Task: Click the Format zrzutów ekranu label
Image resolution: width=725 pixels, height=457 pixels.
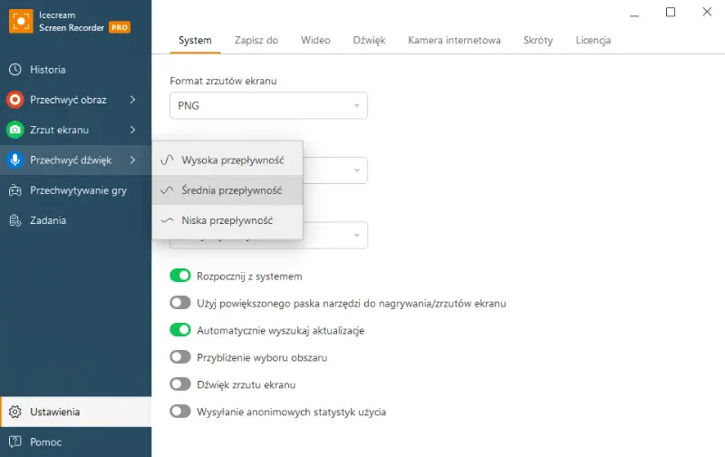Action: point(223,81)
